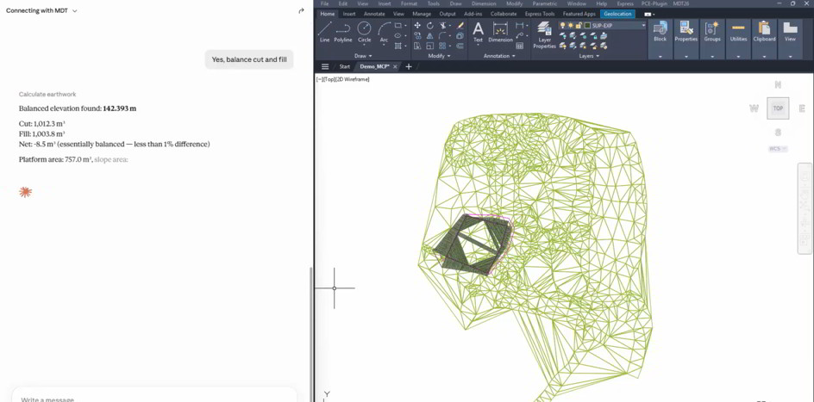Activate the Erase tool in Modify panel
This screenshot has height=402, width=814.
pos(460,25)
